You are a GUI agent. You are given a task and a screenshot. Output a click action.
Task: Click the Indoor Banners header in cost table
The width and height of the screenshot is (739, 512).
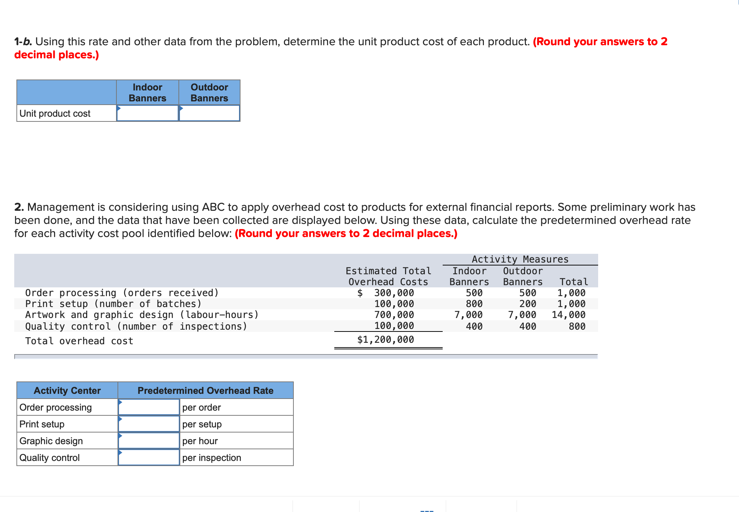click(x=147, y=93)
